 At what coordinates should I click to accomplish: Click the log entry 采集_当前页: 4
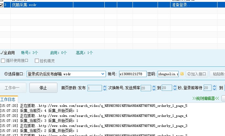(x=39, y=111)
